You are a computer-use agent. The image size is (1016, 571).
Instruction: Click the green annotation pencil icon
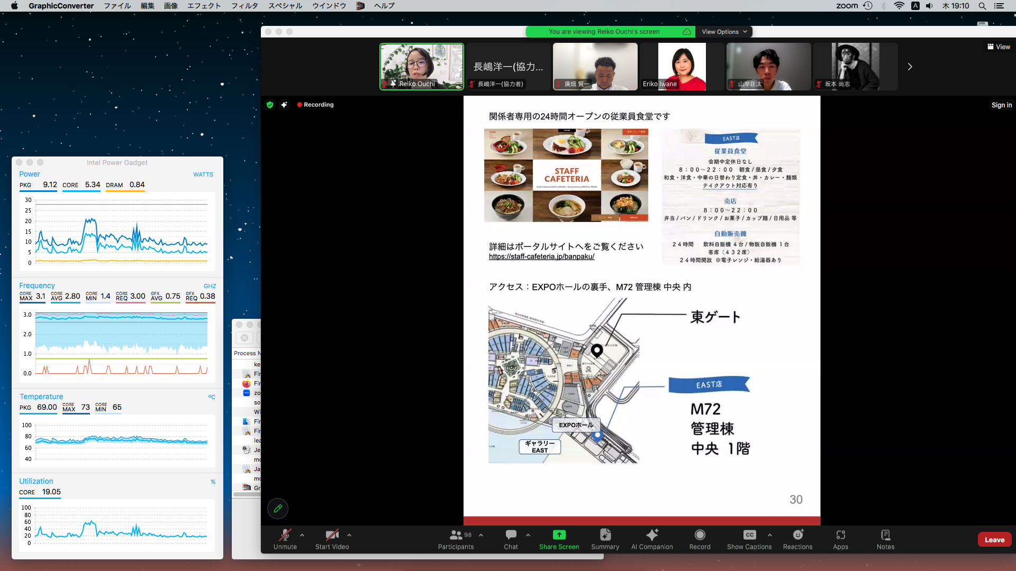click(278, 509)
